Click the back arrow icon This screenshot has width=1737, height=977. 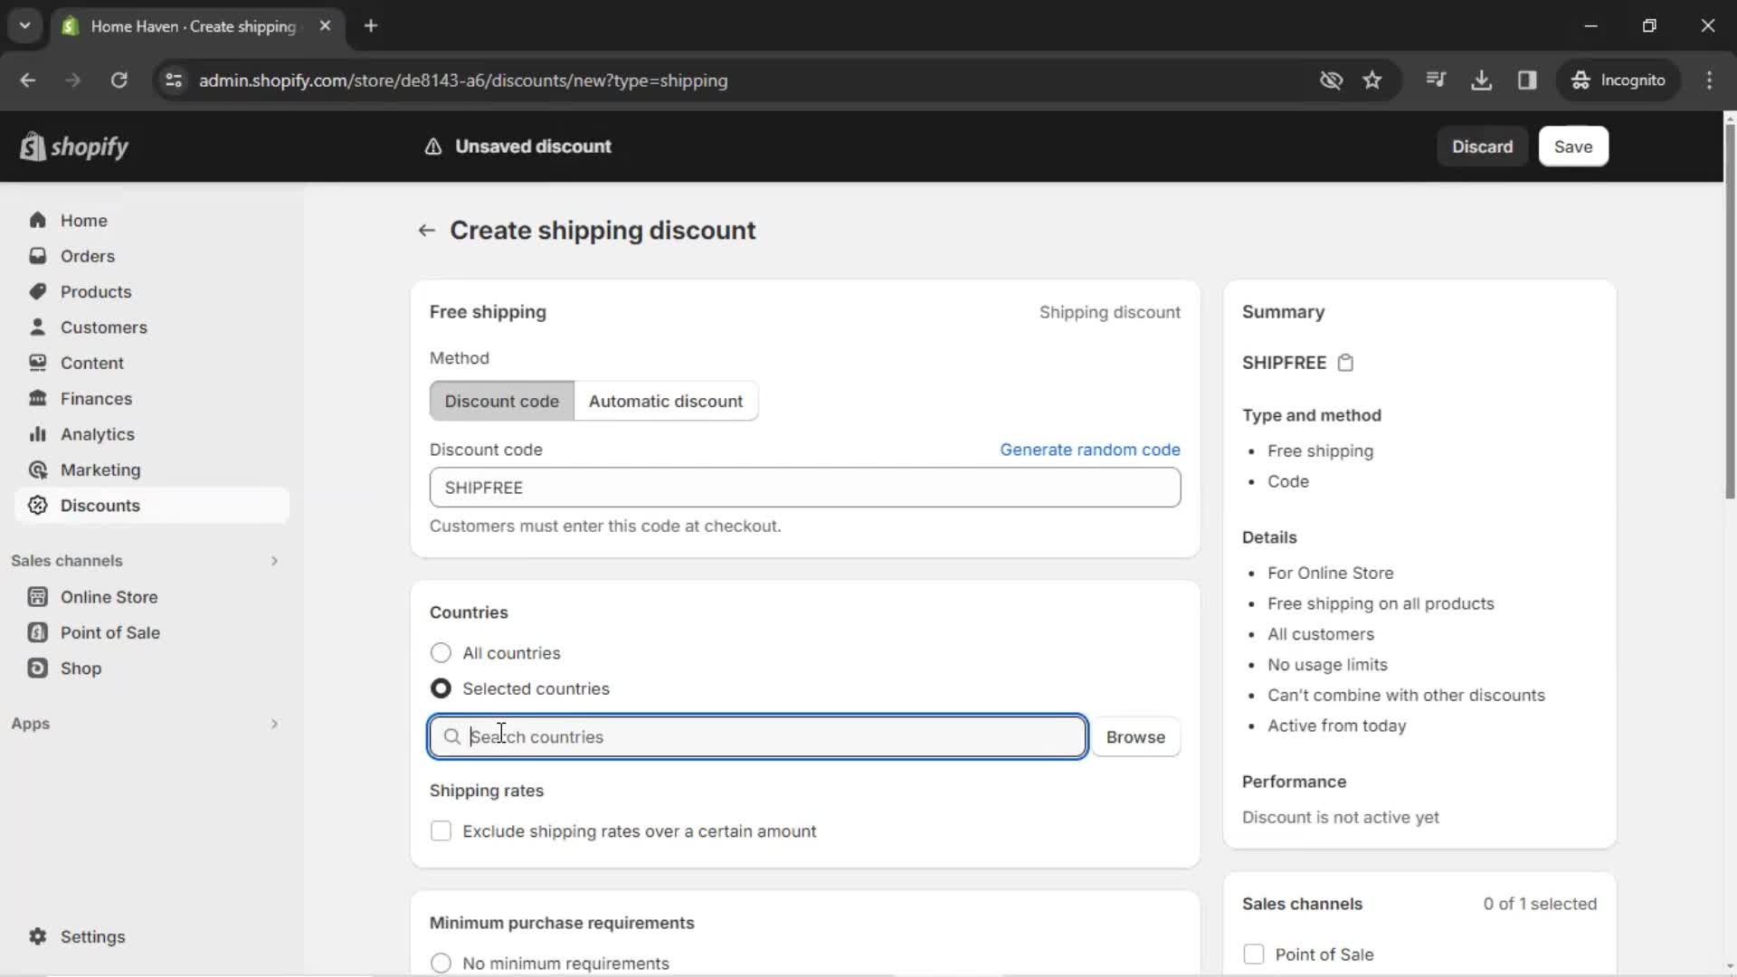[426, 231]
